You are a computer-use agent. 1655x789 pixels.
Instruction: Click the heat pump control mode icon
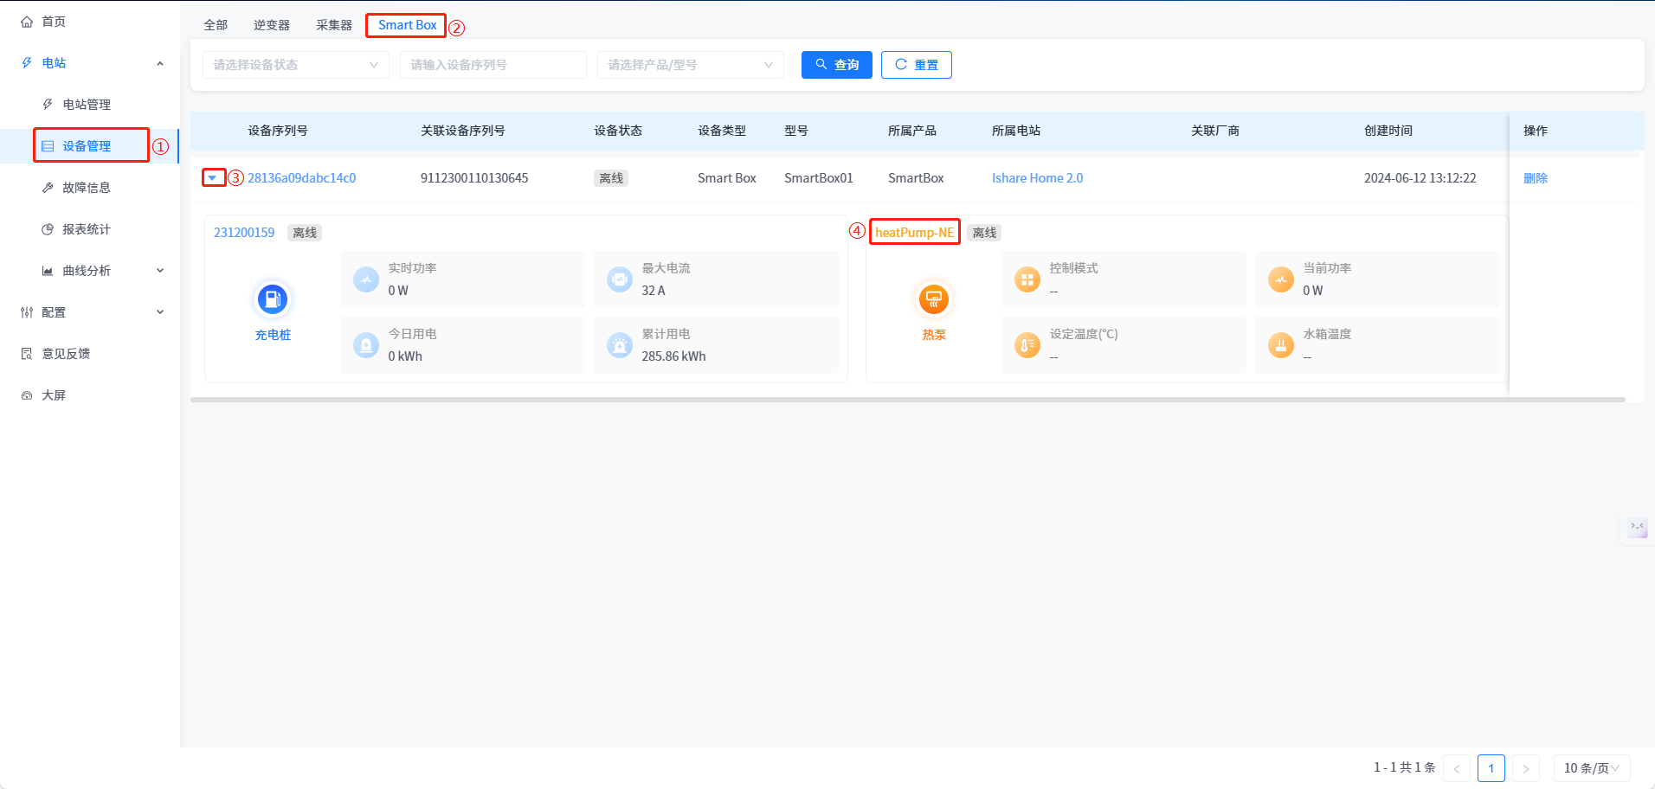coord(1027,279)
